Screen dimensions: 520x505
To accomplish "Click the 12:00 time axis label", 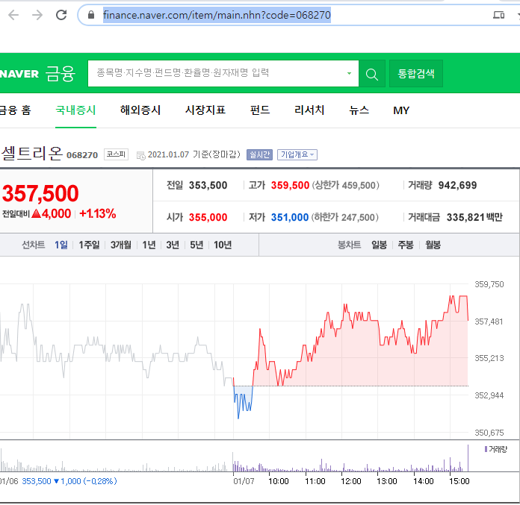I will 351,481.
